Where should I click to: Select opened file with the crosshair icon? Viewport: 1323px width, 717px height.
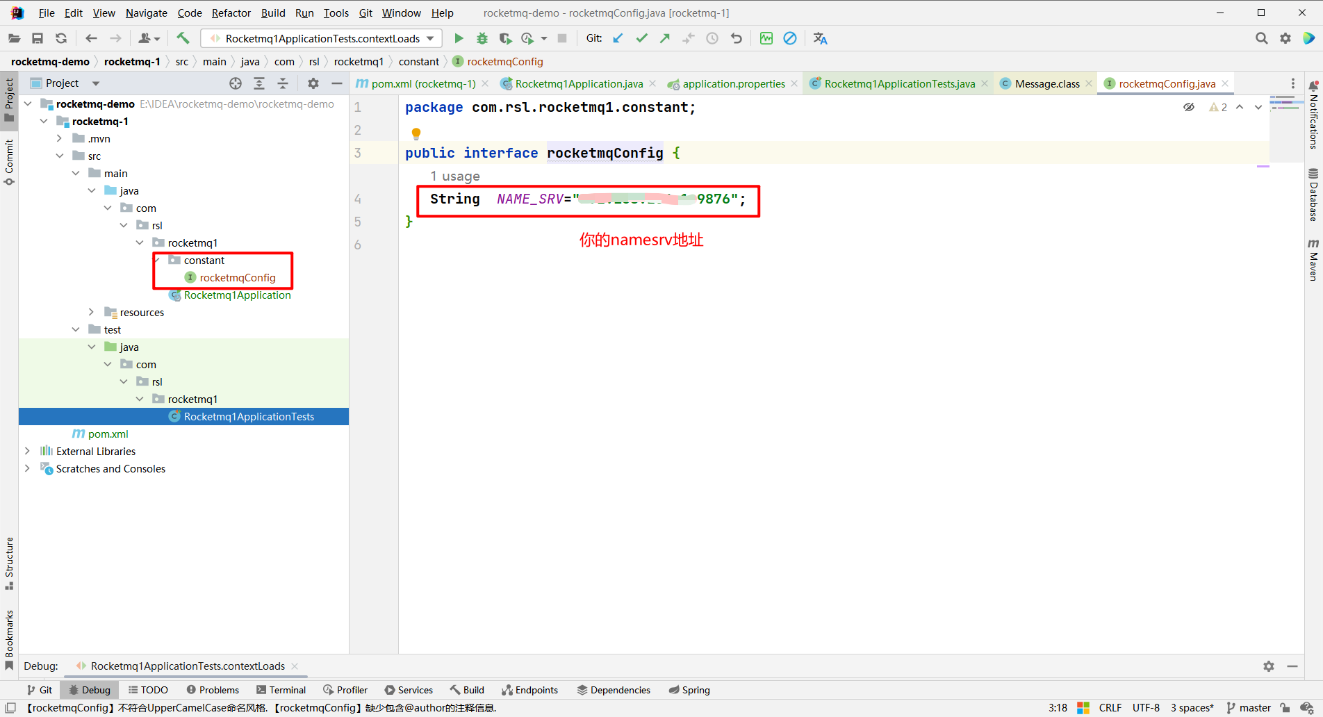pyautogui.click(x=236, y=83)
